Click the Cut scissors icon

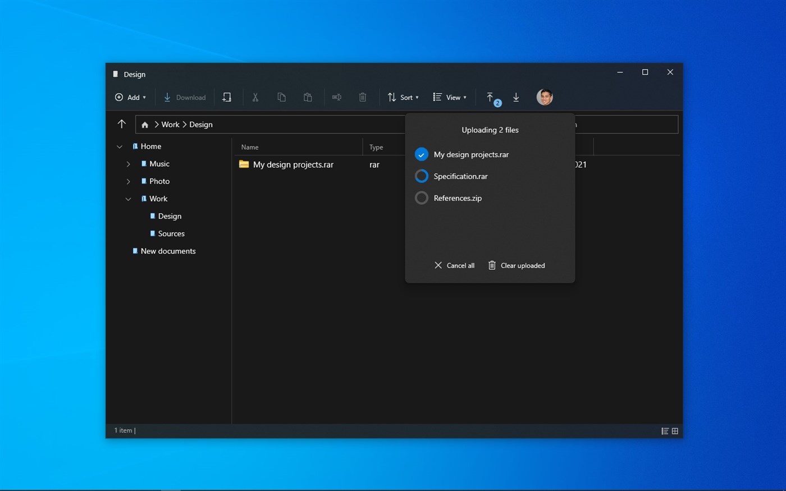coord(255,98)
